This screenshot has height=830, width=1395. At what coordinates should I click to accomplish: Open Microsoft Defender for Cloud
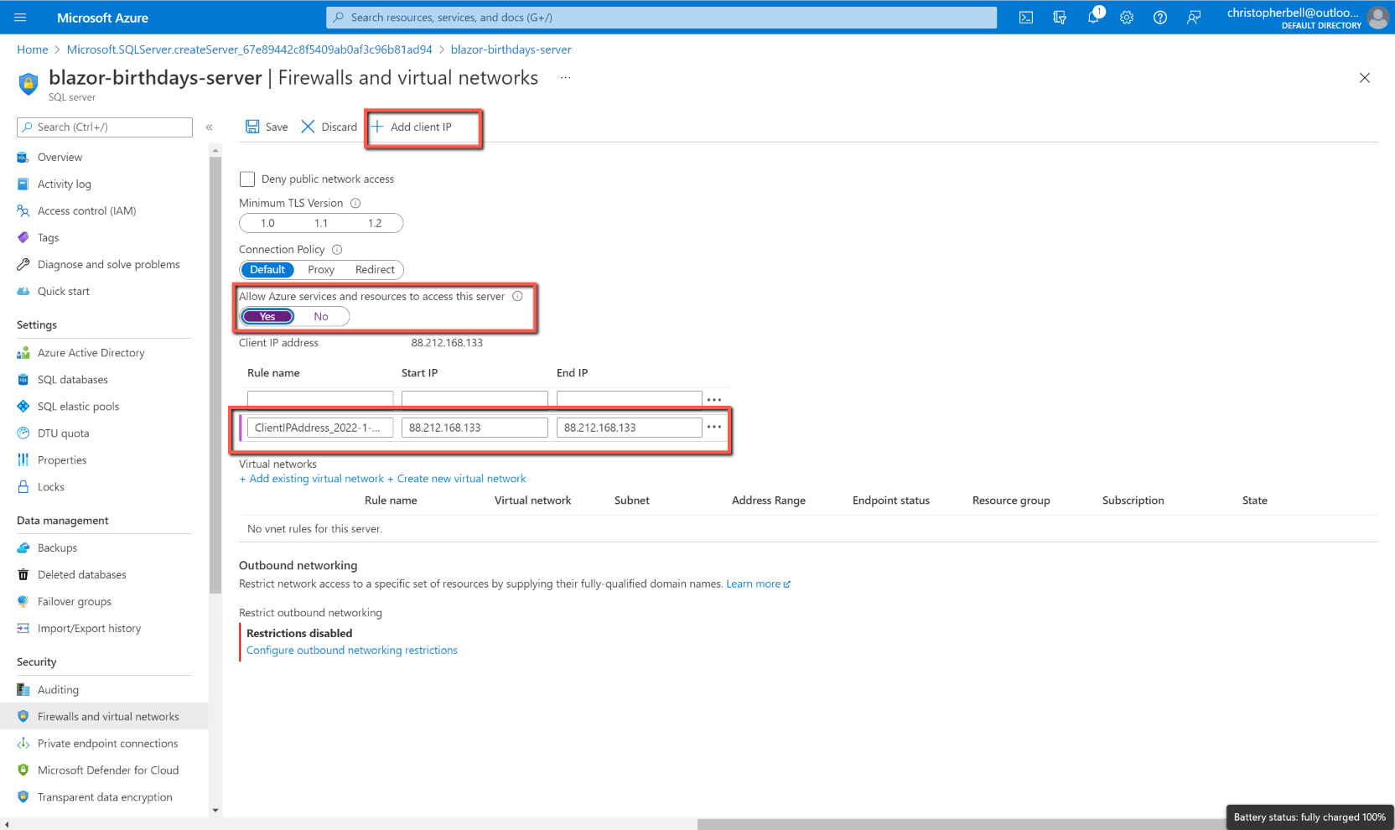tap(107, 770)
